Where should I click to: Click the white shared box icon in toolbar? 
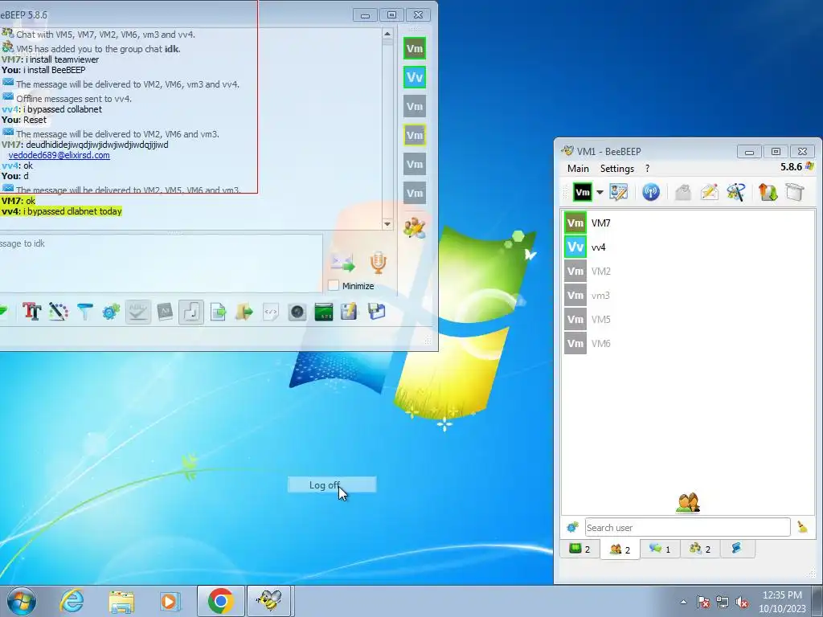point(795,193)
